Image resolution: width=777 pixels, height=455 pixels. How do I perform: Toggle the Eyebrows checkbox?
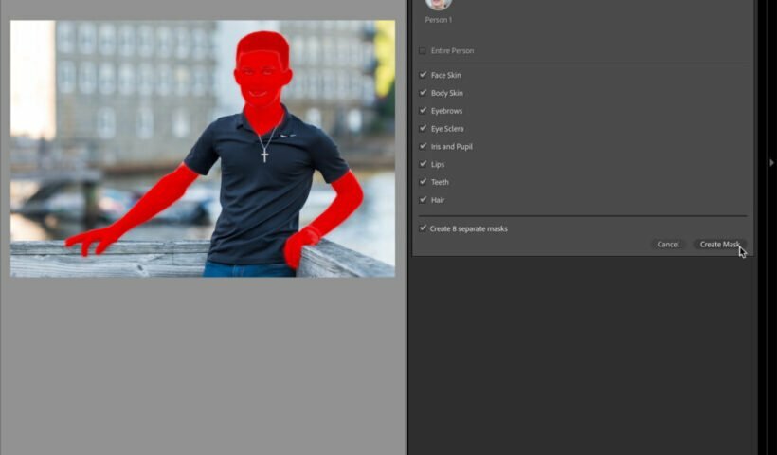point(423,111)
